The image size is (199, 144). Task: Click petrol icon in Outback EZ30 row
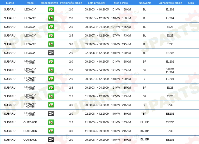(51, 131)
